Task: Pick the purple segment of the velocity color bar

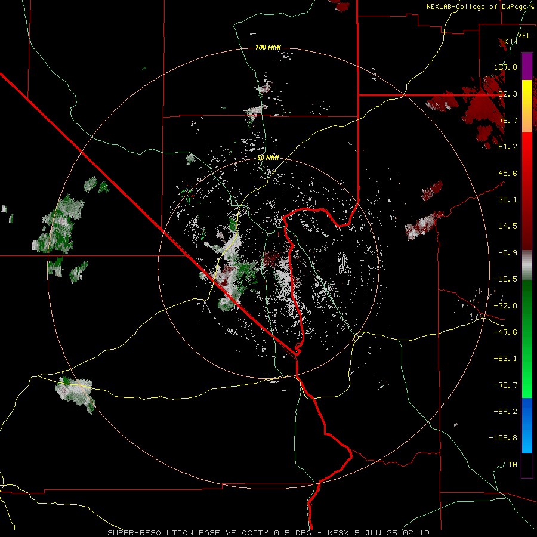Action: 527,66
